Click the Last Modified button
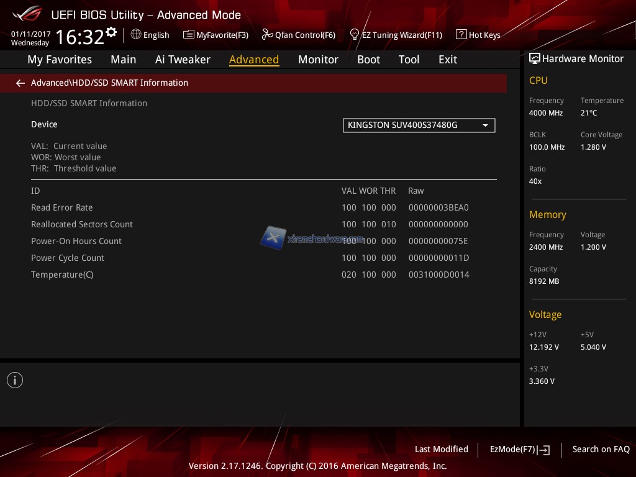The image size is (636, 477). pos(441,449)
